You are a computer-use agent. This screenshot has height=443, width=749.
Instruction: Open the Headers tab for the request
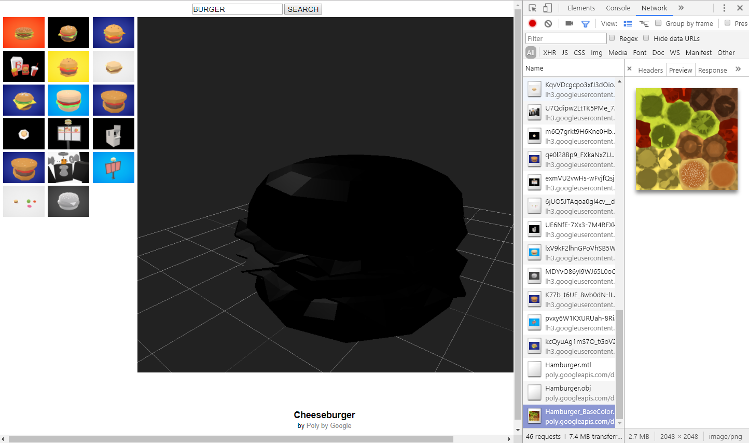(650, 70)
